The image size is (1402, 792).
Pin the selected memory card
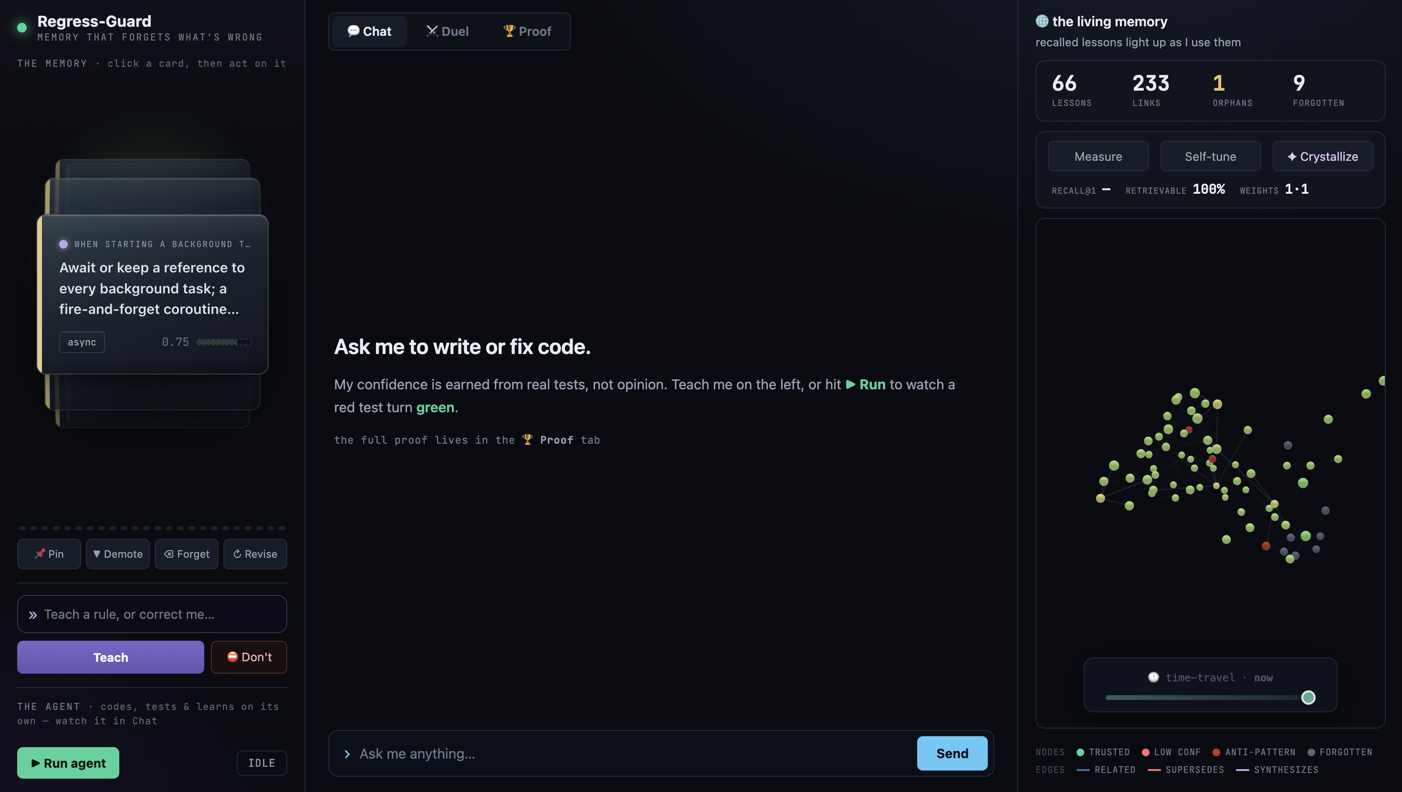click(x=49, y=553)
